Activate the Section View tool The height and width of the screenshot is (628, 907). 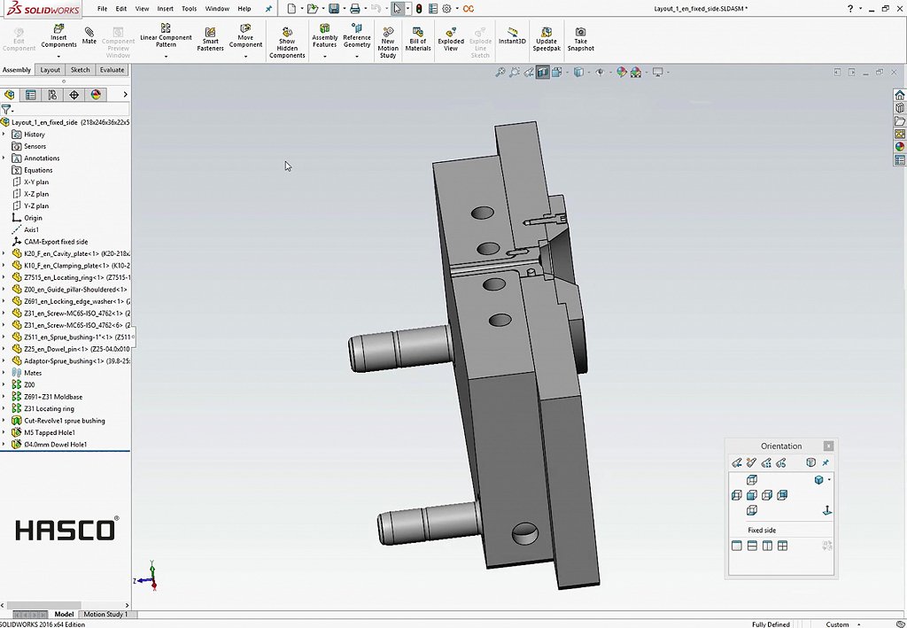(x=541, y=72)
